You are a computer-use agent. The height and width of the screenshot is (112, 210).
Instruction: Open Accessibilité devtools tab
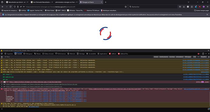(91, 54)
